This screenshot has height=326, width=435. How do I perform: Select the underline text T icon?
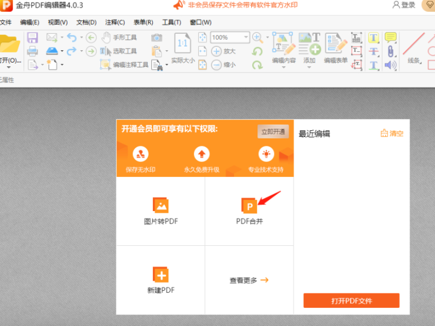(374, 65)
